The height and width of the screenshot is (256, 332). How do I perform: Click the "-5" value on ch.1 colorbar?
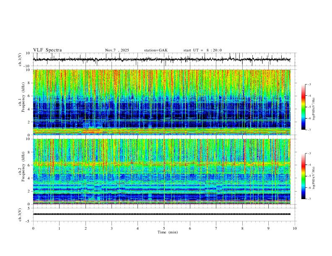point(309,107)
